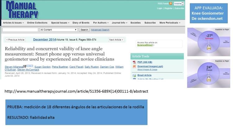The image size is (233, 131).
Task: Open the For Authors dropdown
Action: [x=101, y=23]
